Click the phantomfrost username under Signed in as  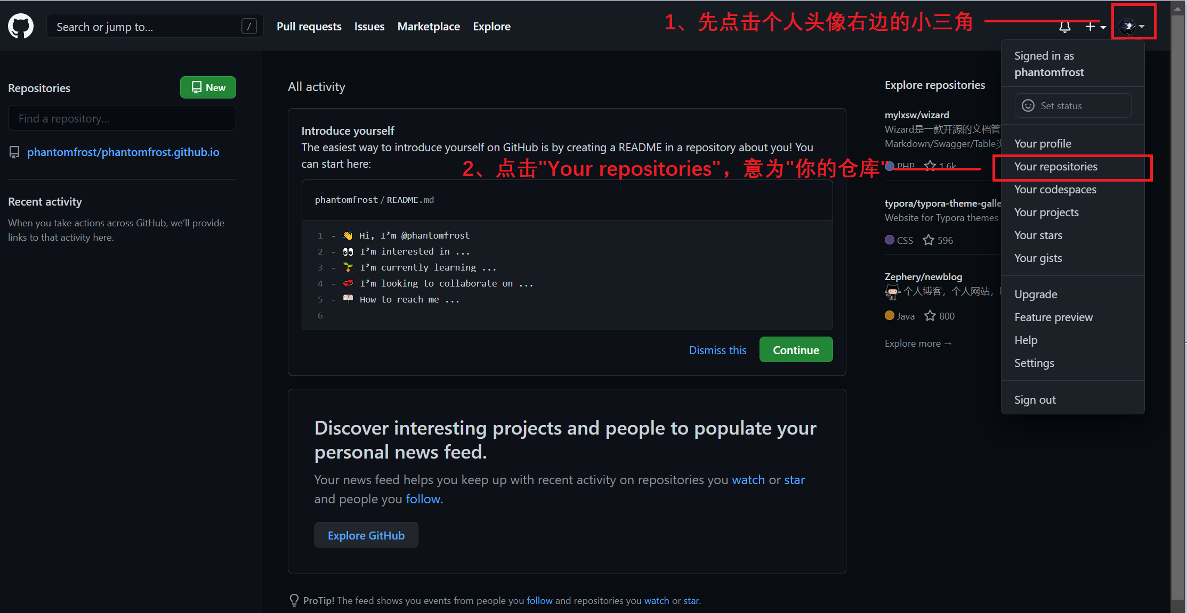pos(1049,72)
